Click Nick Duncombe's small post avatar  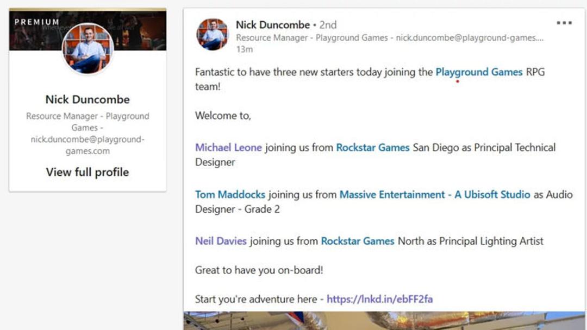pyautogui.click(x=213, y=34)
